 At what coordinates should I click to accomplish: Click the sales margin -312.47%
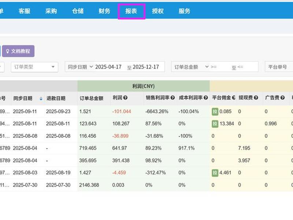[x=155, y=173]
